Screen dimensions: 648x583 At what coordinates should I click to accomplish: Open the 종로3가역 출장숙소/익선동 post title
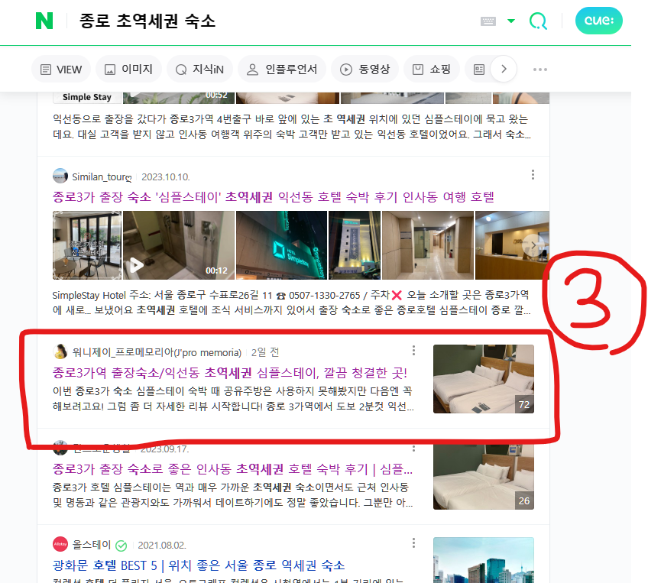(x=230, y=373)
